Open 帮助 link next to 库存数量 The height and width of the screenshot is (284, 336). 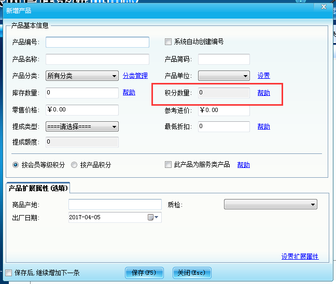(x=129, y=92)
